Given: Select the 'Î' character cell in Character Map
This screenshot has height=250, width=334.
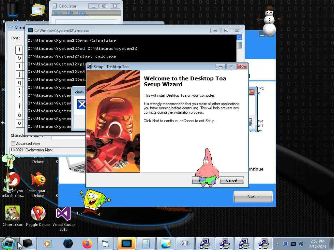Looking at the screenshot, I should 19,107.
